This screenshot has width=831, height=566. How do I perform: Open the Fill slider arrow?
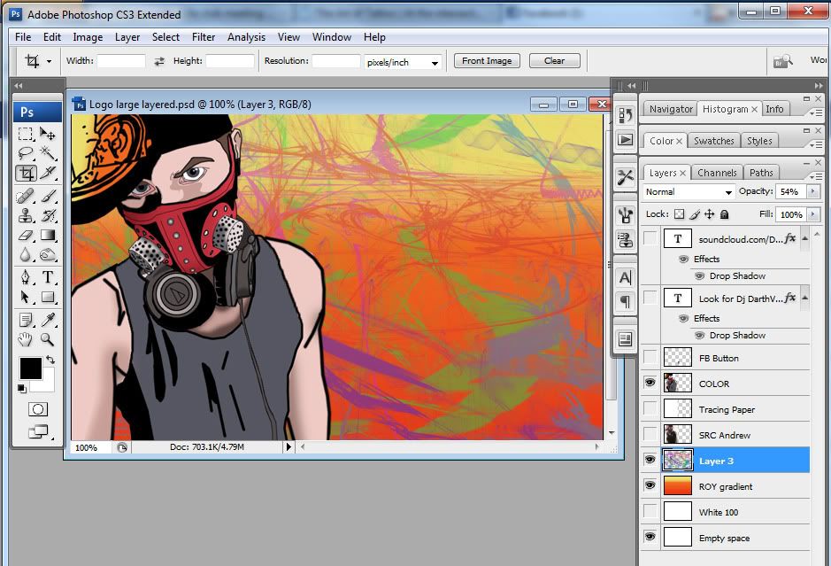coord(813,215)
